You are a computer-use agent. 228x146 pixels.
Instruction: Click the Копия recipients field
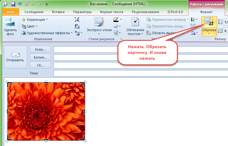(x=141, y=57)
